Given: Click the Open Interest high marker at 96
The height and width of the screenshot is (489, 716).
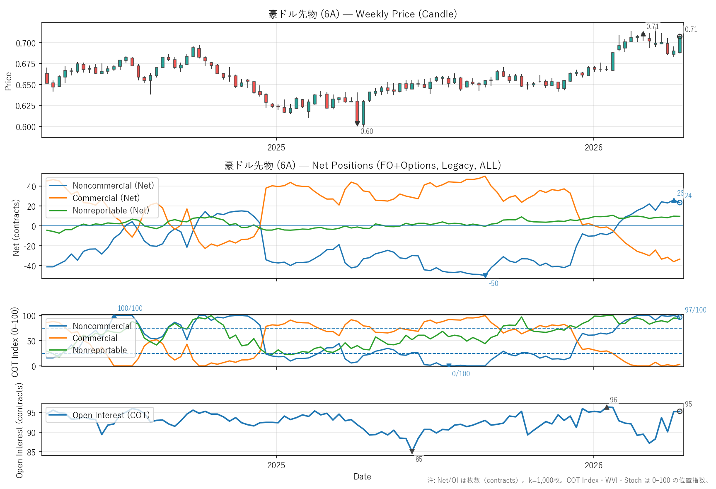Looking at the screenshot, I should (x=607, y=407).
